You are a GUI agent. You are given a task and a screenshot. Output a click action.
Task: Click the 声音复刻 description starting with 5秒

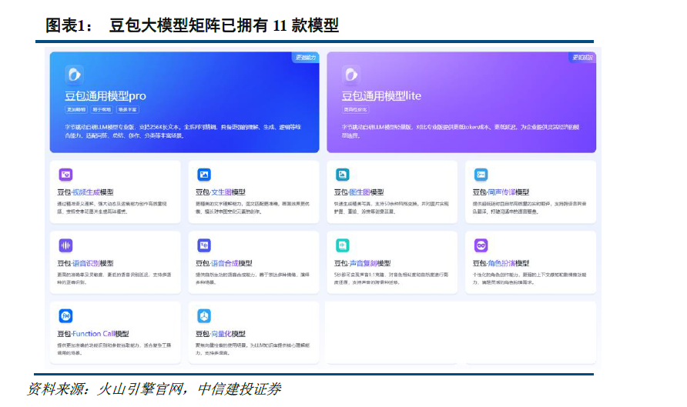pyautogui.click(x=391, y=279)
